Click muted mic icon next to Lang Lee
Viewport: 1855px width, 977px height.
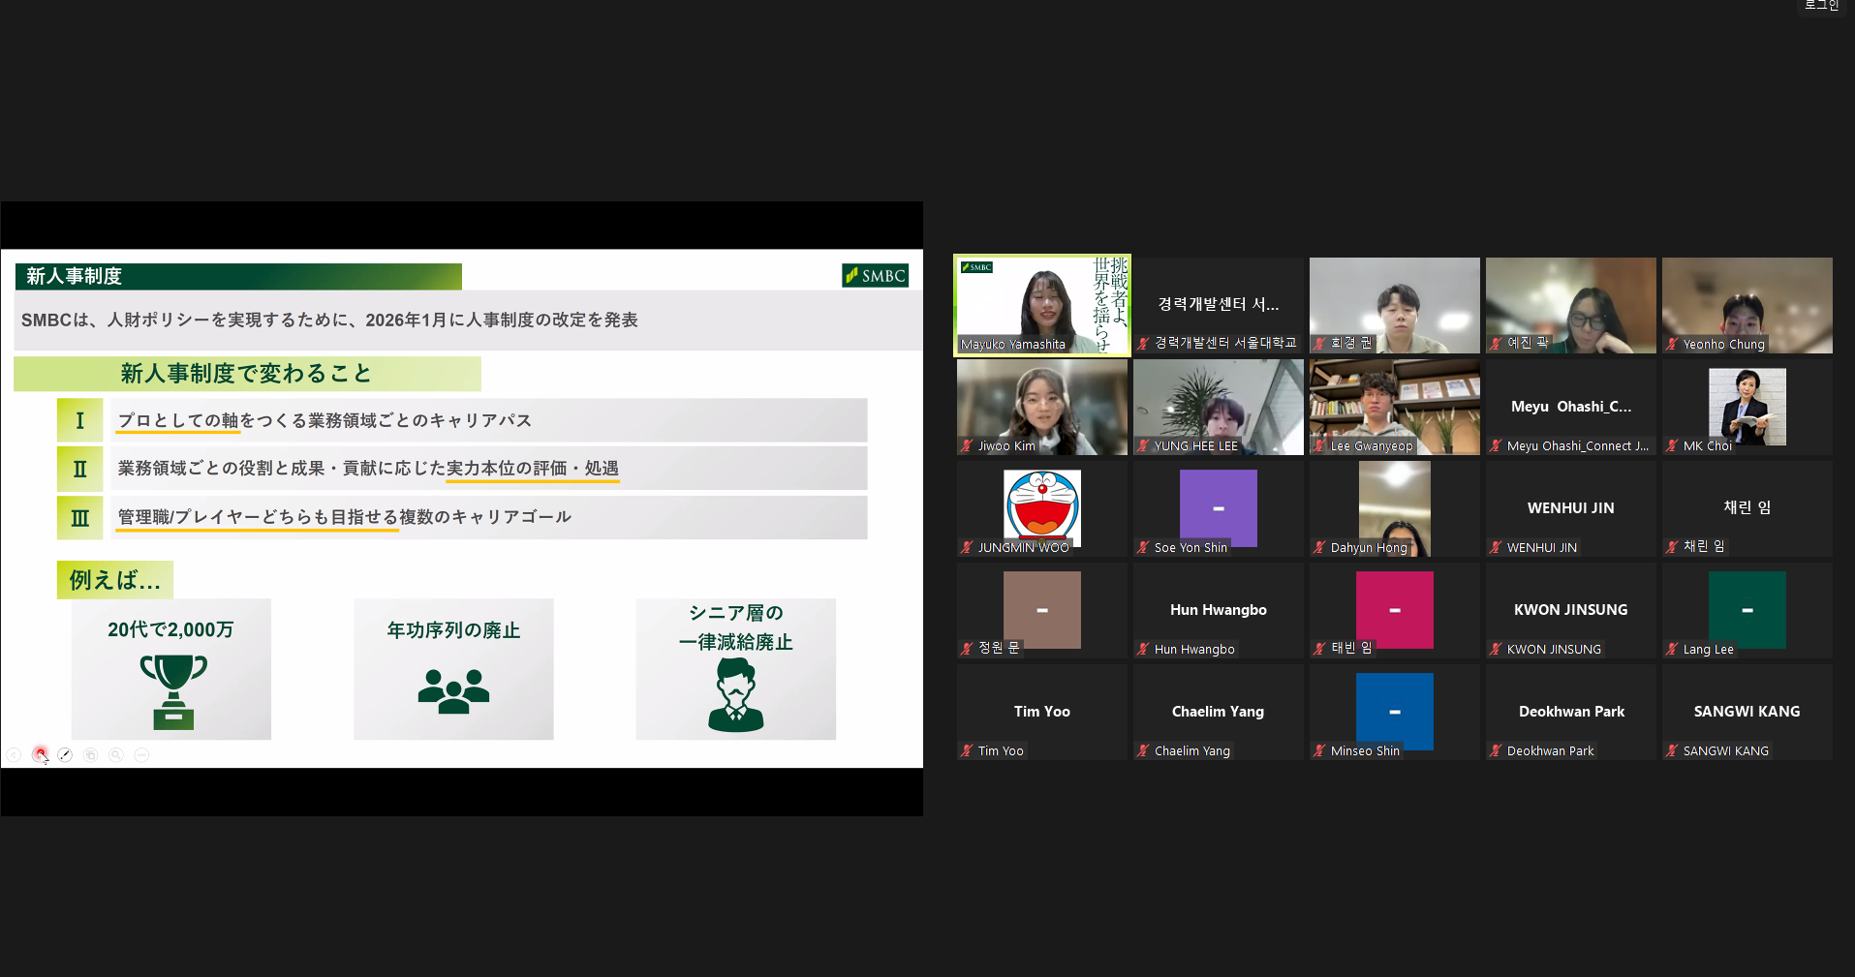1673,649
